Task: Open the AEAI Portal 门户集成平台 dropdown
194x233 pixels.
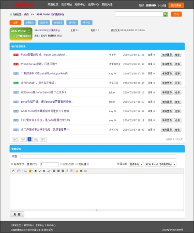Action: point(160,164)
